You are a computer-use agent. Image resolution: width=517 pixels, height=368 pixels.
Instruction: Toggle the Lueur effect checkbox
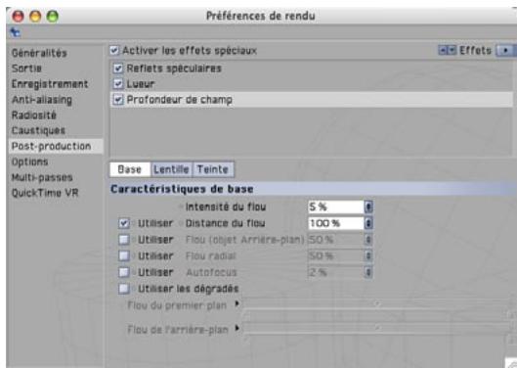118,83
